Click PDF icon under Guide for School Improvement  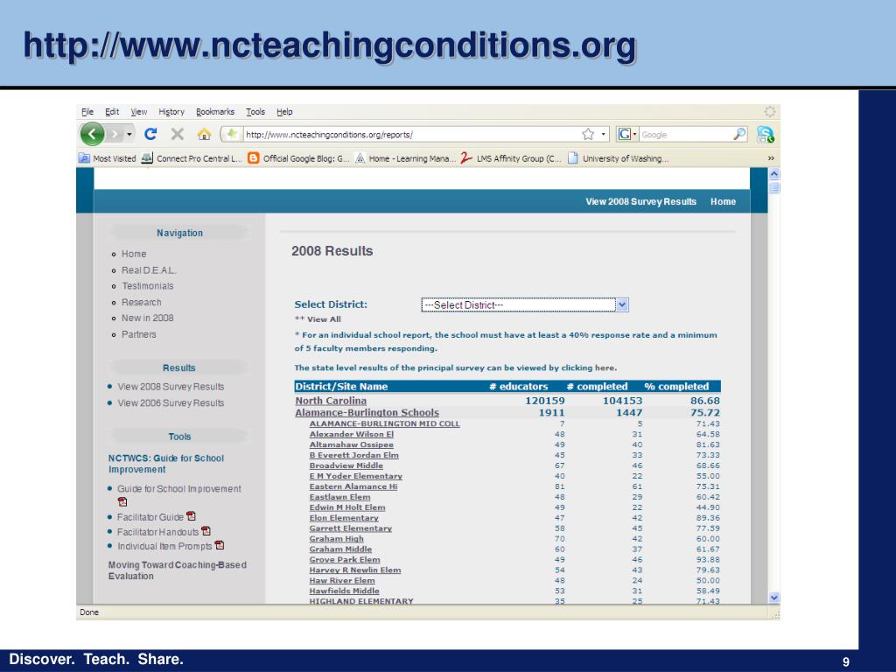coord(122,501)
